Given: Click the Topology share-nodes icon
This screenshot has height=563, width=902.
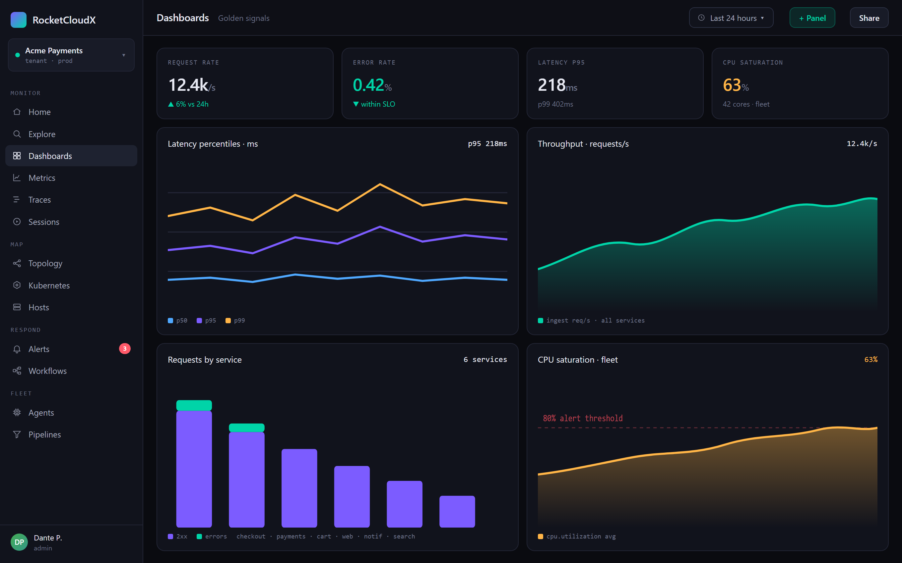Looking at the screenshot, I should pos(17,263).
